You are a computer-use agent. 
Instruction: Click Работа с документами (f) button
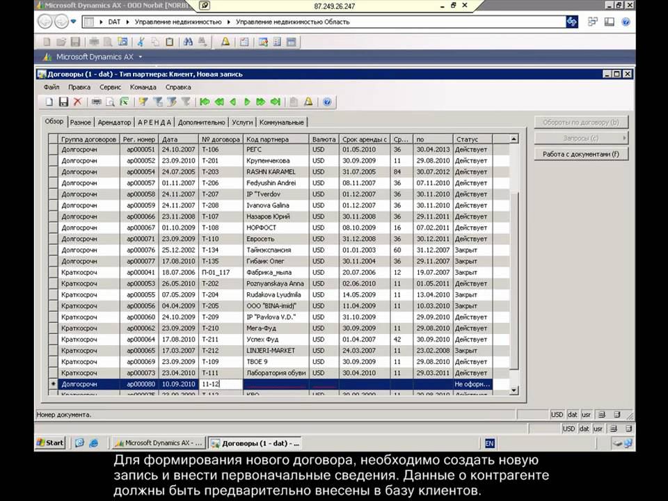click(581, 154)
